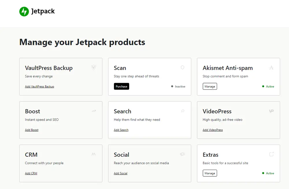Open the Add Search link
The image size is (289, 189).
pyautogui.click(x=121, y=130)
